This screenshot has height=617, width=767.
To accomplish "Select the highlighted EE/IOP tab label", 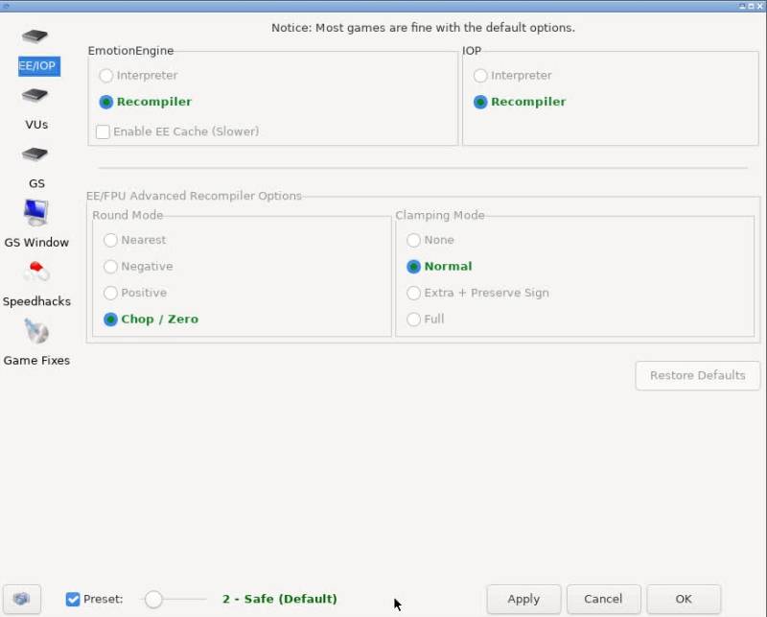I will [x=39, y=66].
